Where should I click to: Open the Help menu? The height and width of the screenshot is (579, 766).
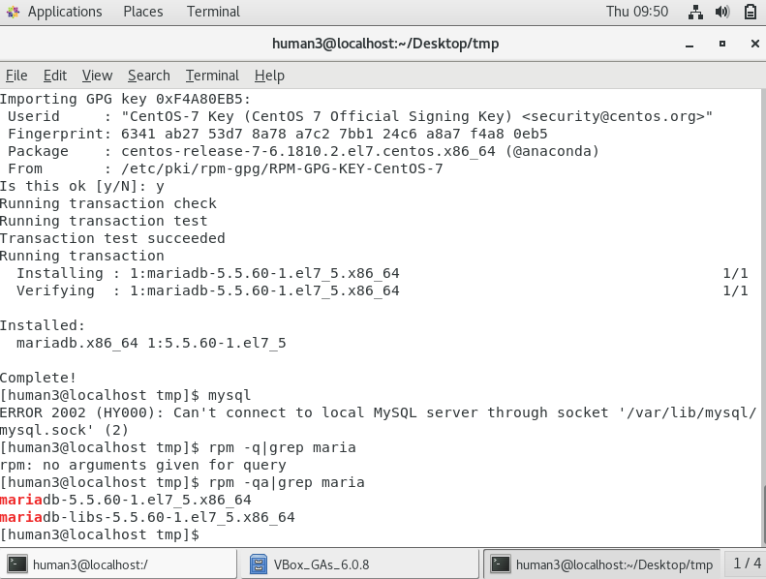tap(269, 76)
